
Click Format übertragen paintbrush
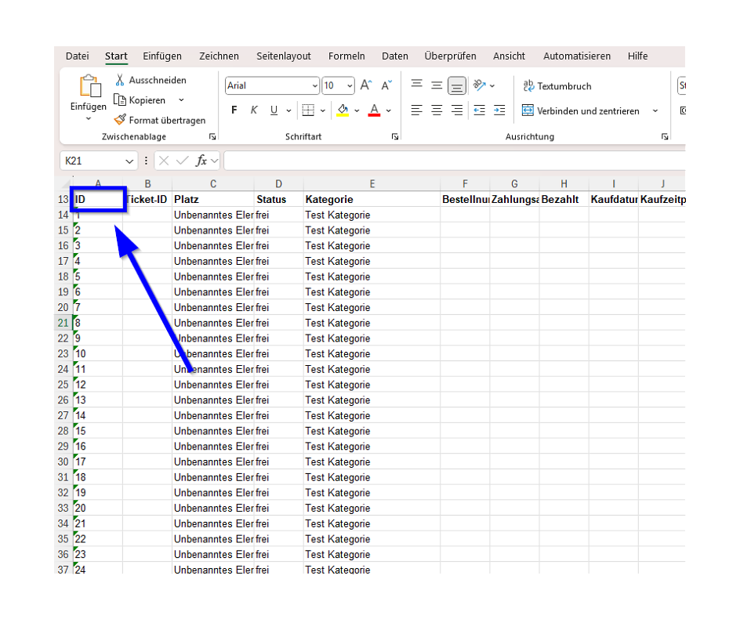[120, 120]
